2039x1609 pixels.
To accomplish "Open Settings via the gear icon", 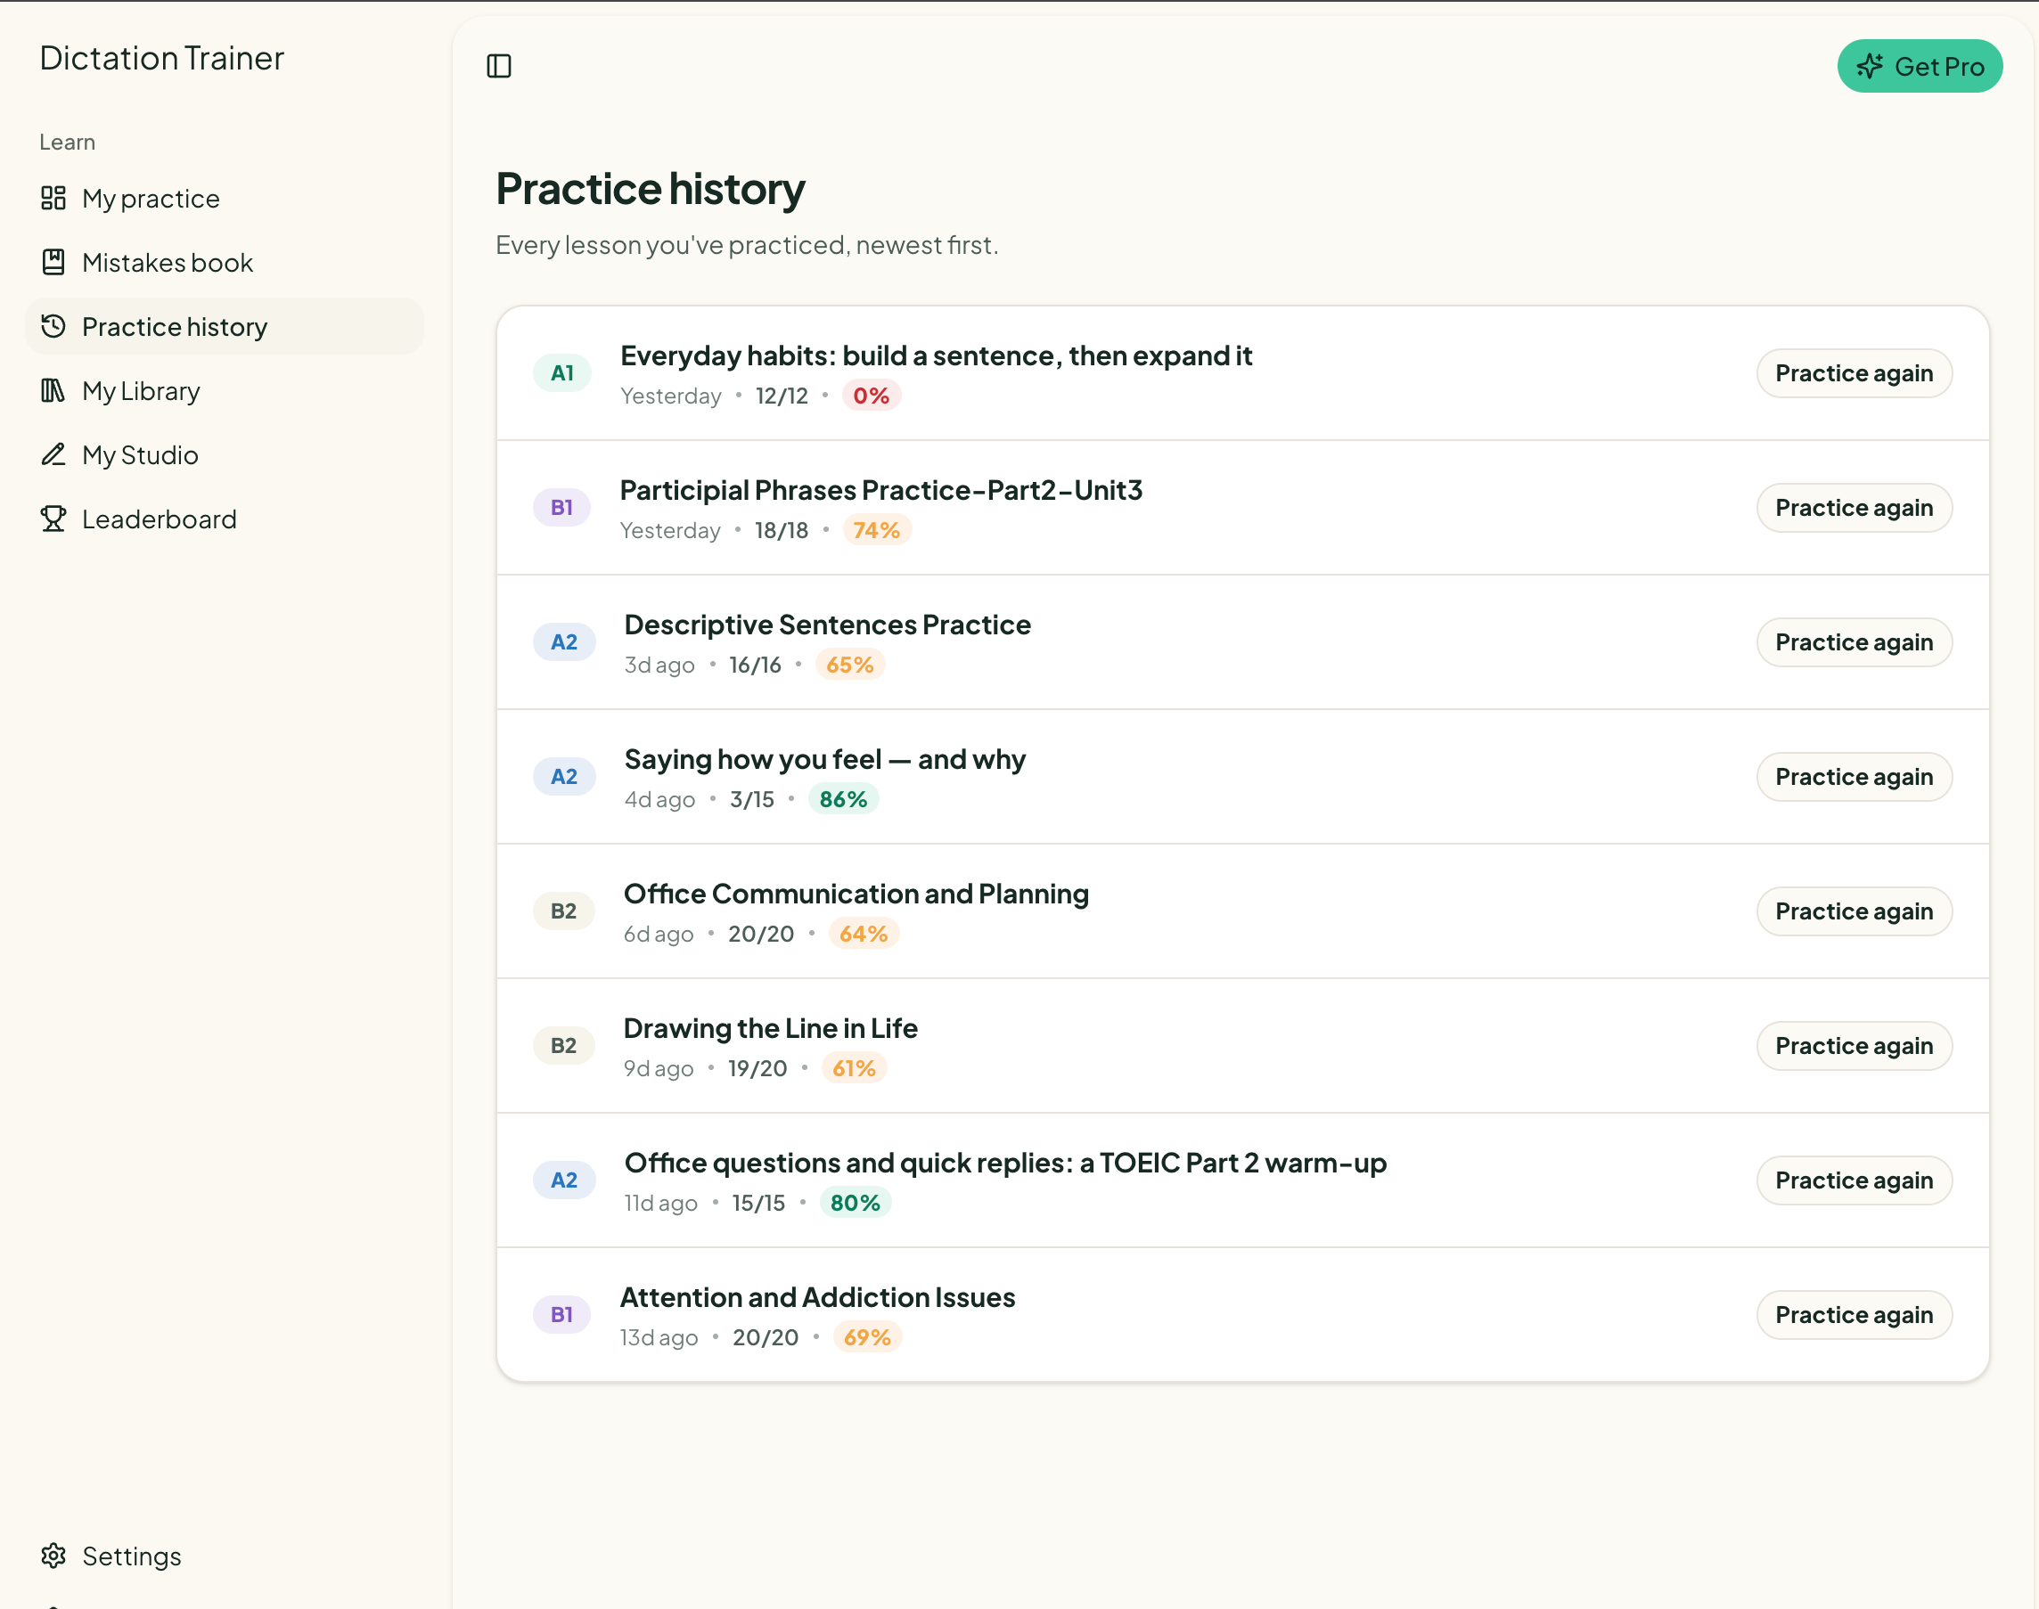I will click(53, 1556).
